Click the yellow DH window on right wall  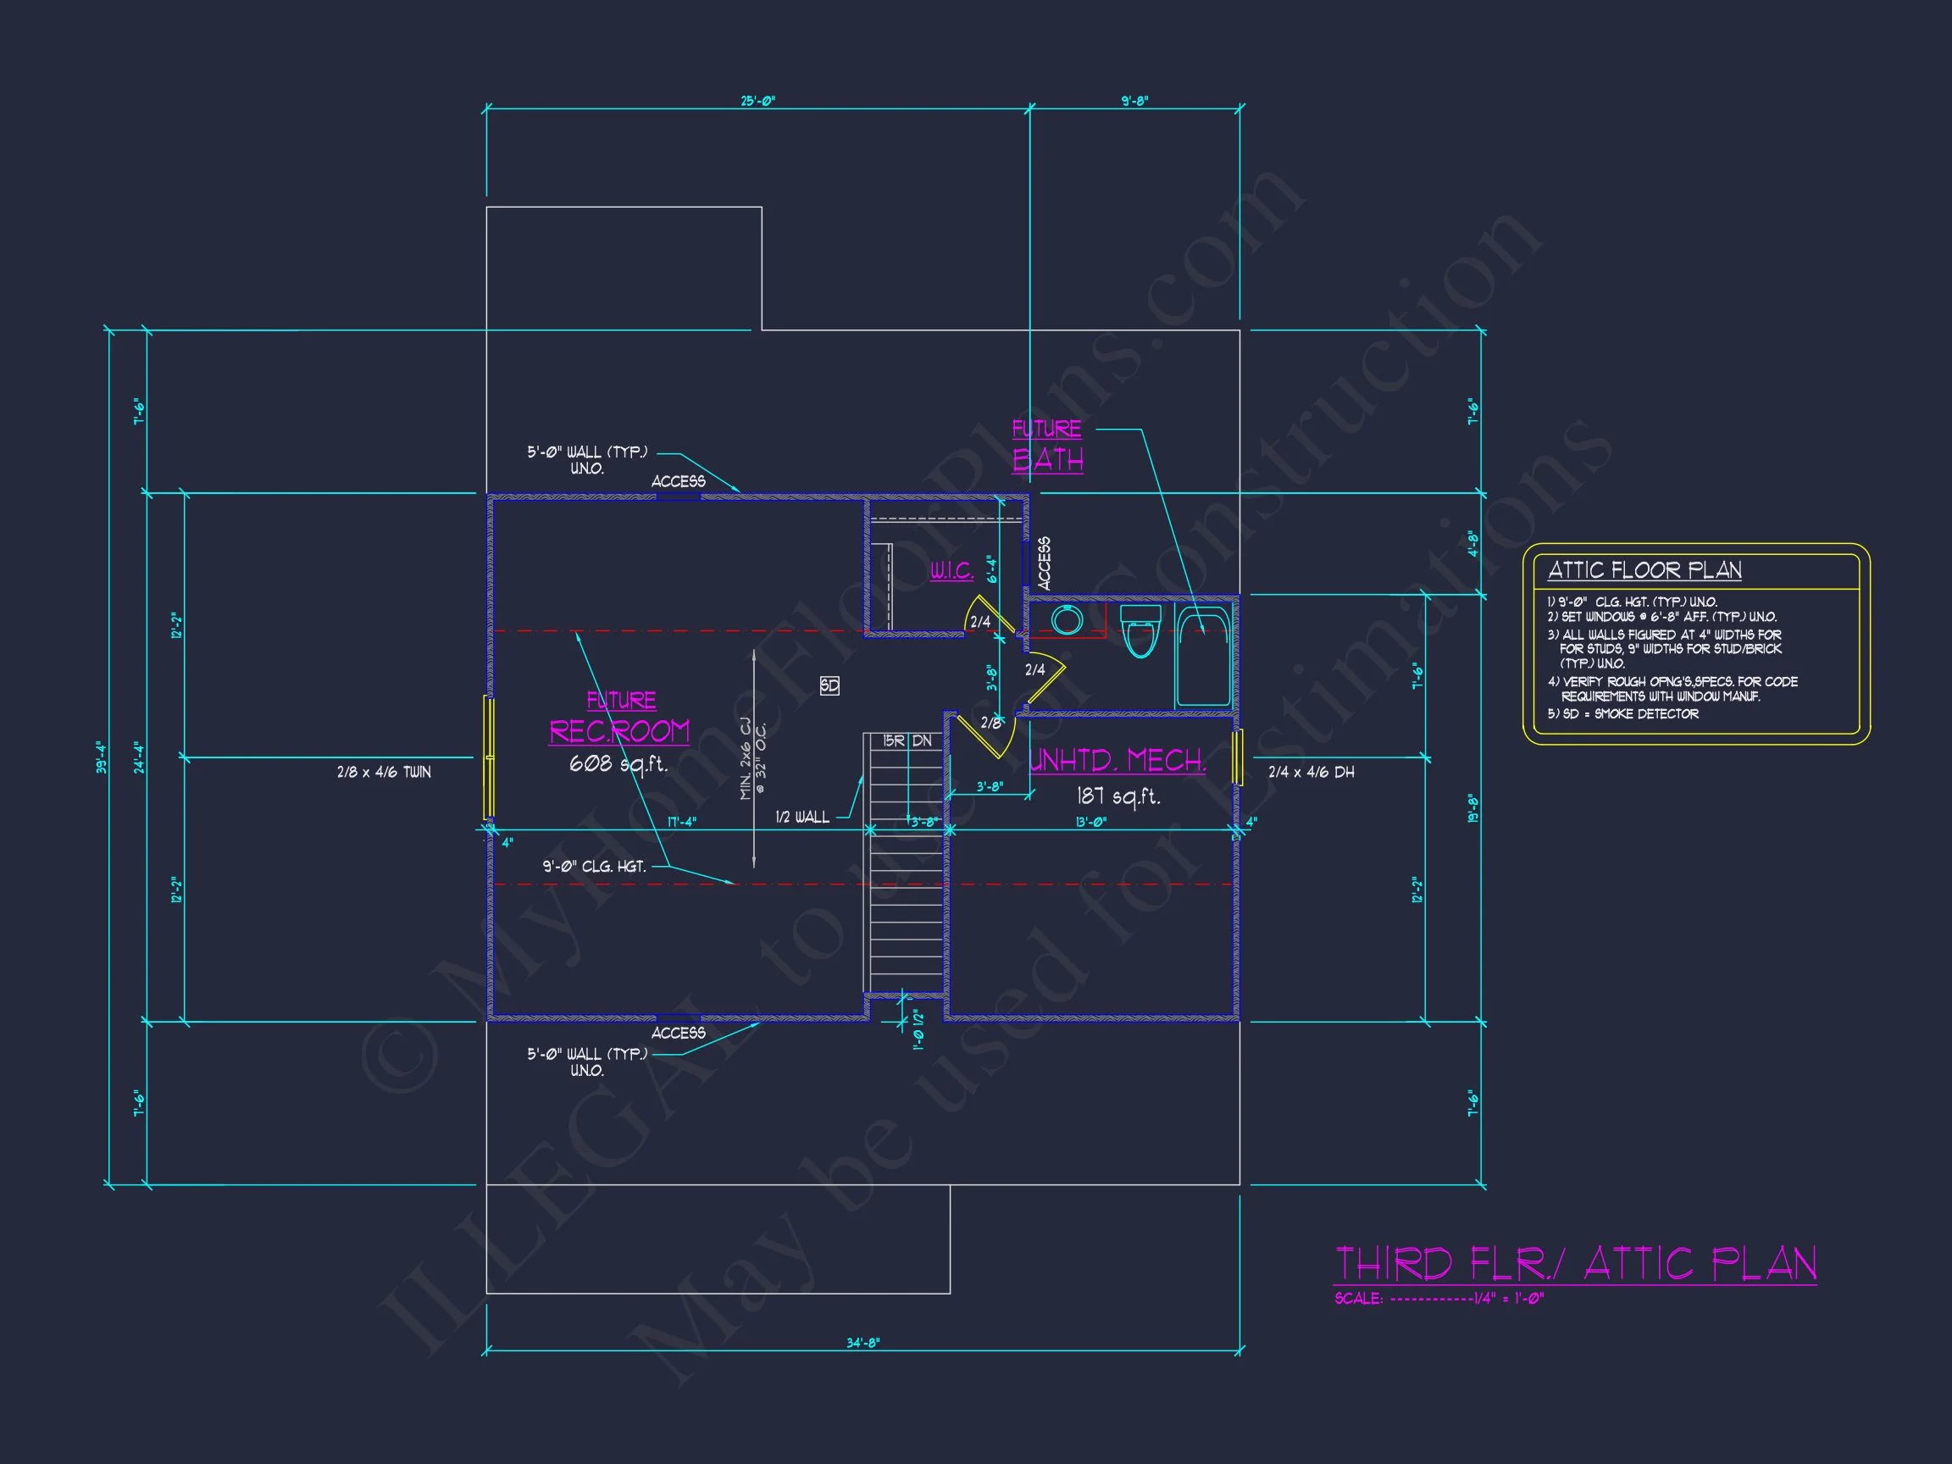1237,757
